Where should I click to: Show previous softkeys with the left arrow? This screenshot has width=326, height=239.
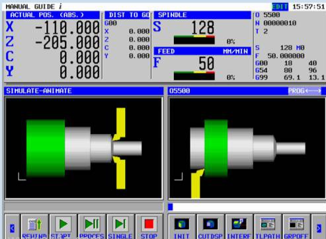click(12, 228)
